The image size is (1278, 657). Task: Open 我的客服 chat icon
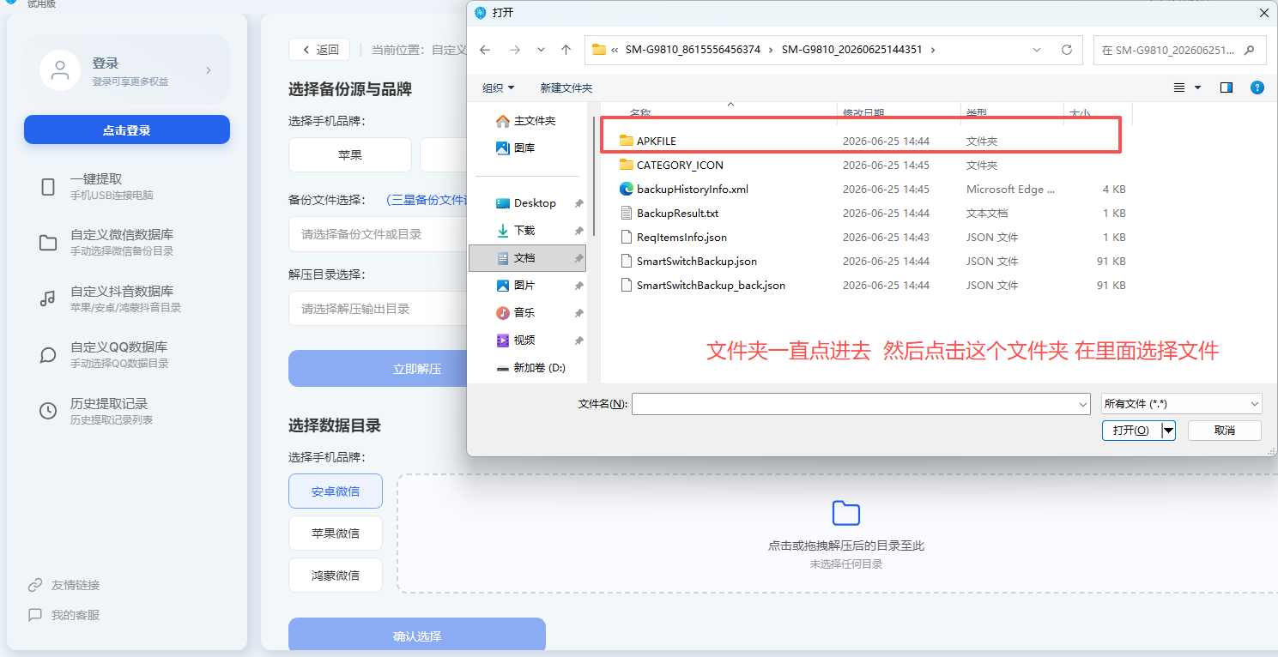pos(35,615)
